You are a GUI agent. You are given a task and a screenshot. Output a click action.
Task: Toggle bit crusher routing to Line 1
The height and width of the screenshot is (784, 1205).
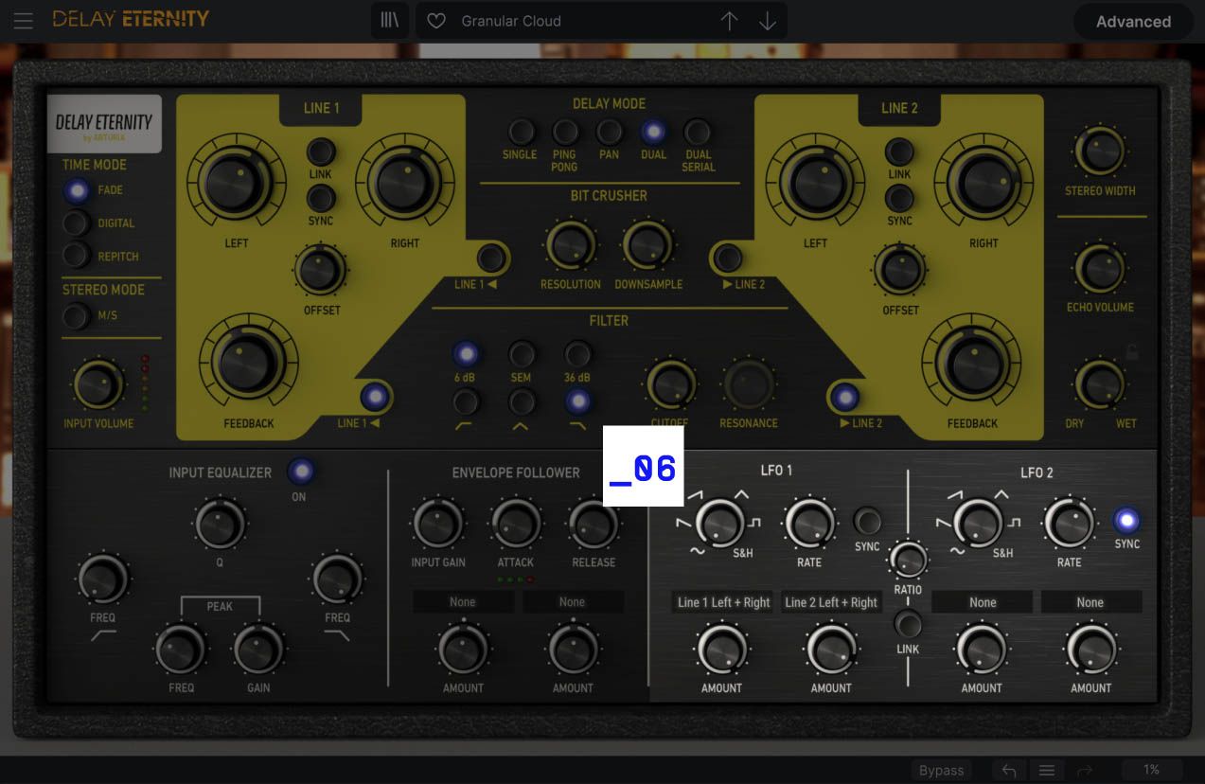tap(490, 258)
